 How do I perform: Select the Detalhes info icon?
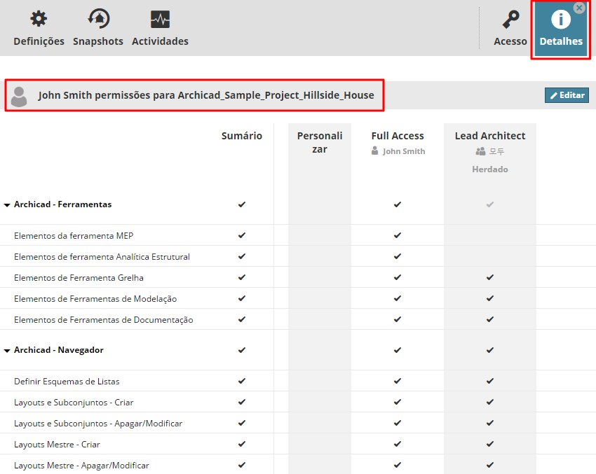[x=561, y=20]
